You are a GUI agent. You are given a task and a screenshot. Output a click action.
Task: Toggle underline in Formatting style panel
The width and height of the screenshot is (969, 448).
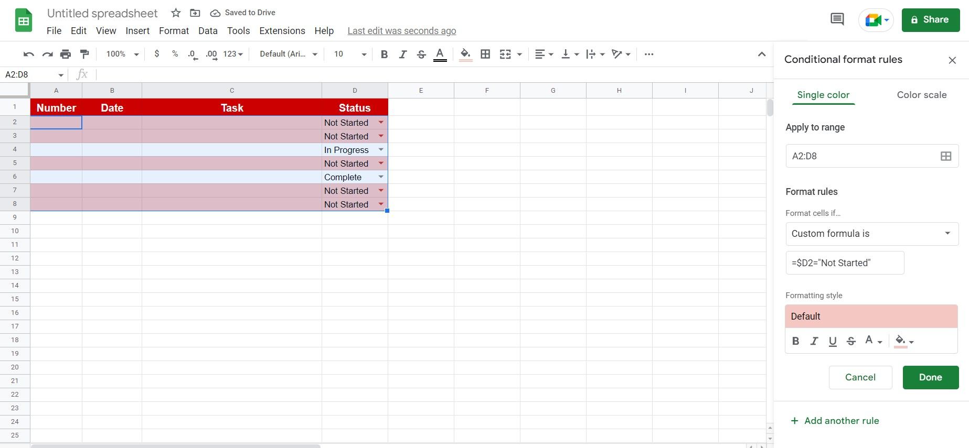coord(832,341)
